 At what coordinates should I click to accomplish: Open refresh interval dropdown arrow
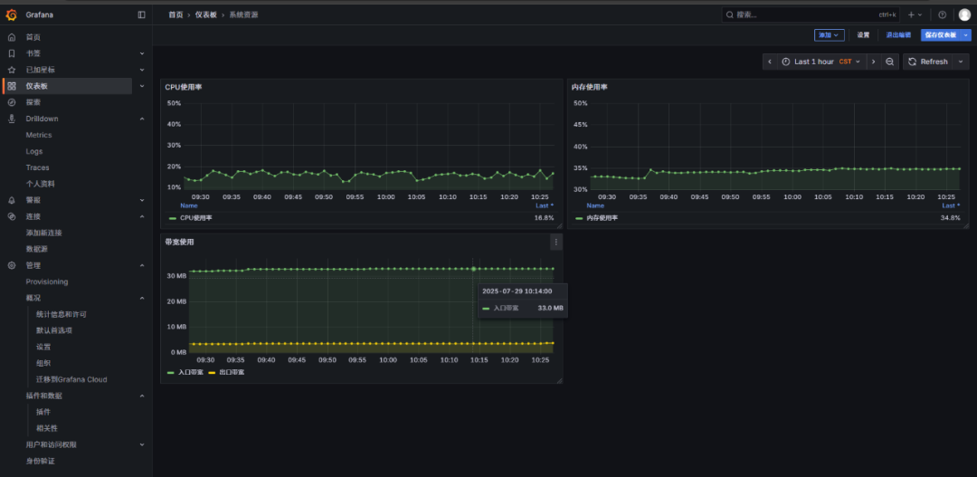961,62
